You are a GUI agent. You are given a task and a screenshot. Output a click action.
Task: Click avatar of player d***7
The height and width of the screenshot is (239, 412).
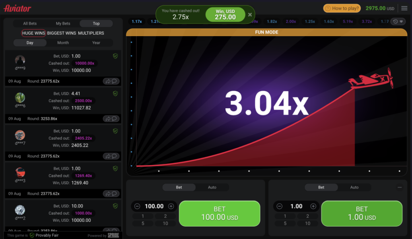[x=20, y=135]
